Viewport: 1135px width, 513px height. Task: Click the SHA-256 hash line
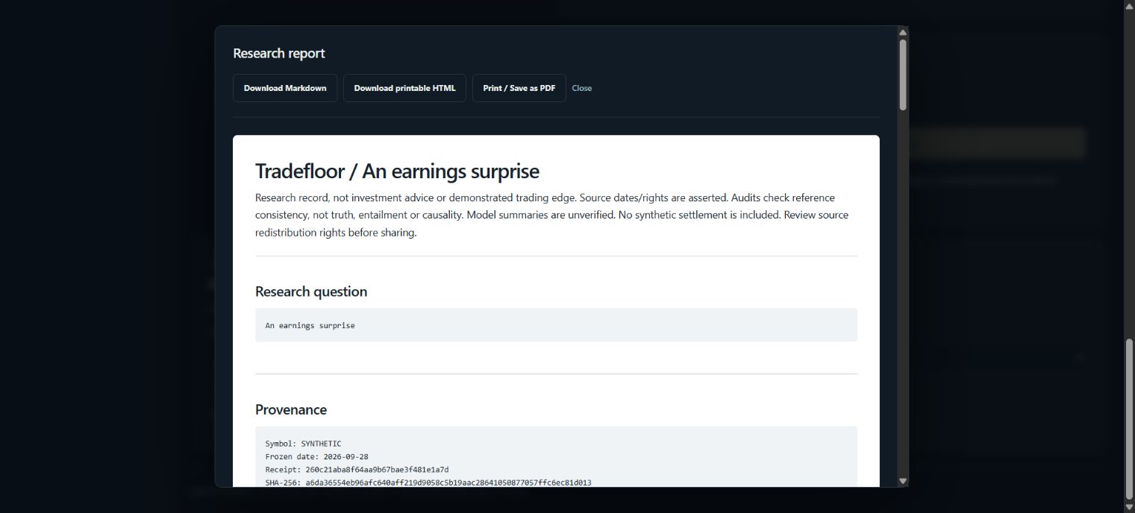click(x=428, y=482)
